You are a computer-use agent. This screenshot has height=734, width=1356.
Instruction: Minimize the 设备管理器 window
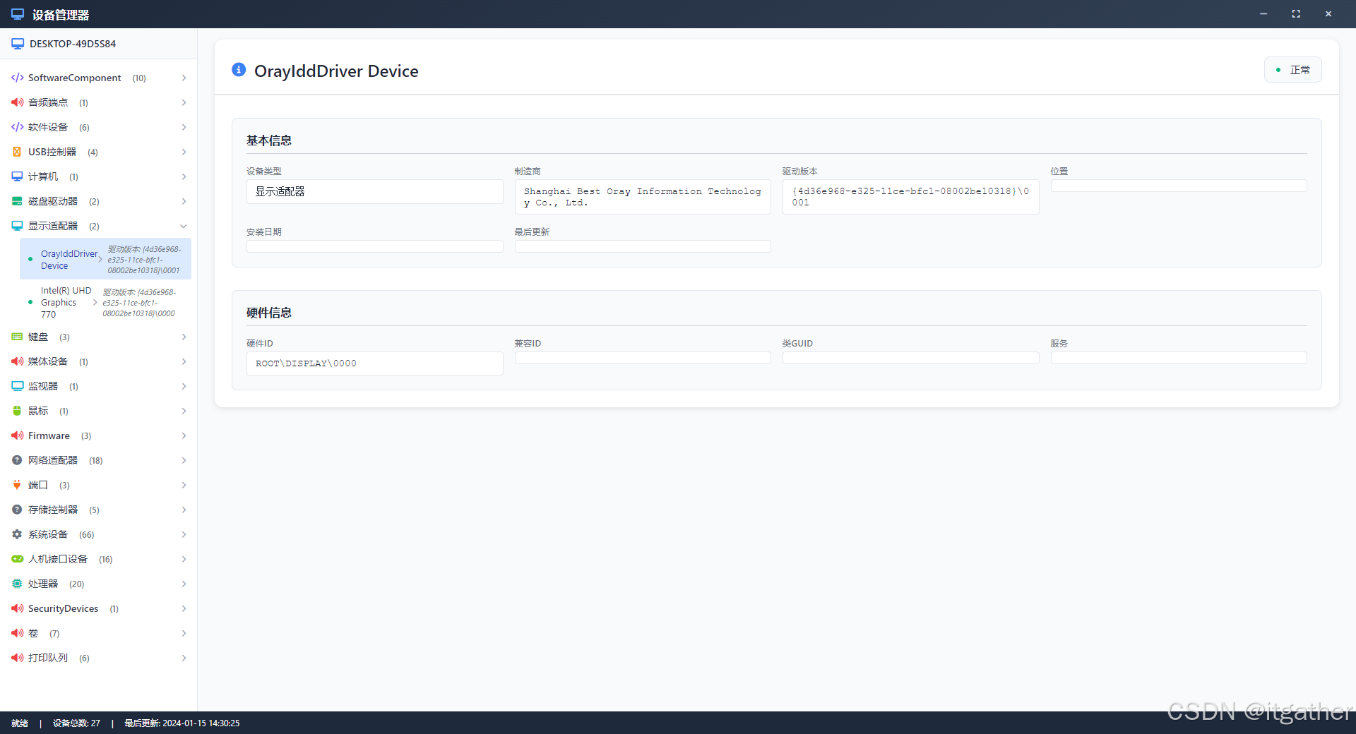coord(1263,14)
